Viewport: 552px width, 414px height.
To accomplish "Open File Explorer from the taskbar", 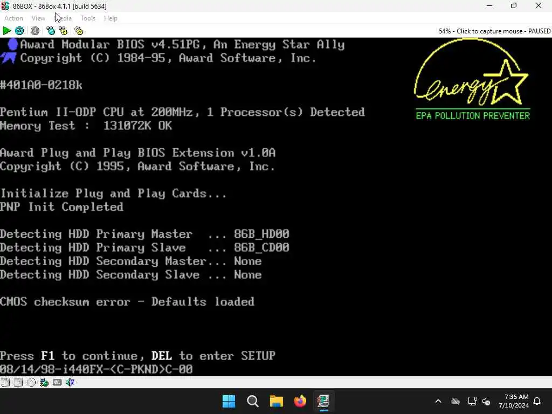I will click(277, 401).
